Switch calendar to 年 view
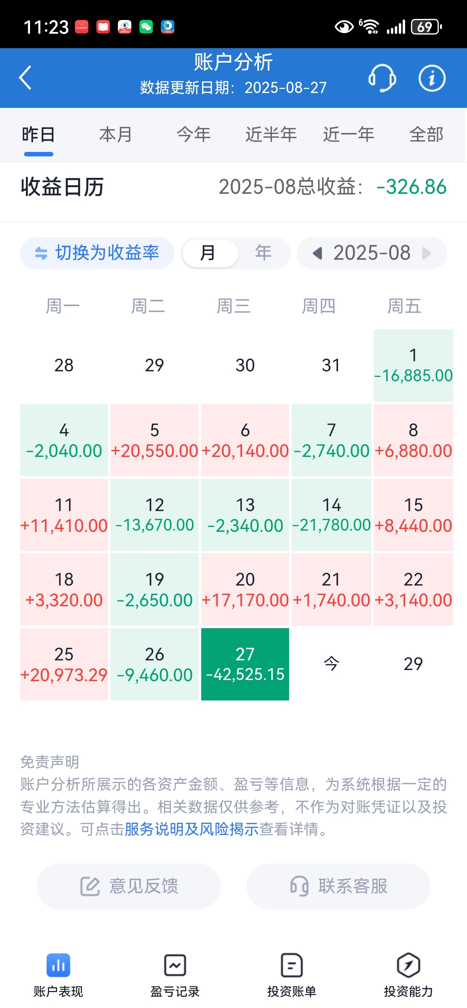467x1008 pixels. click(263, 253)
